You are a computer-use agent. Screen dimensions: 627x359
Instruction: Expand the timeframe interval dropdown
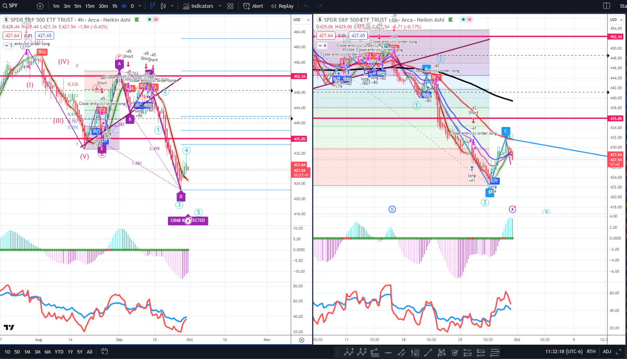(x=140, y=6)
